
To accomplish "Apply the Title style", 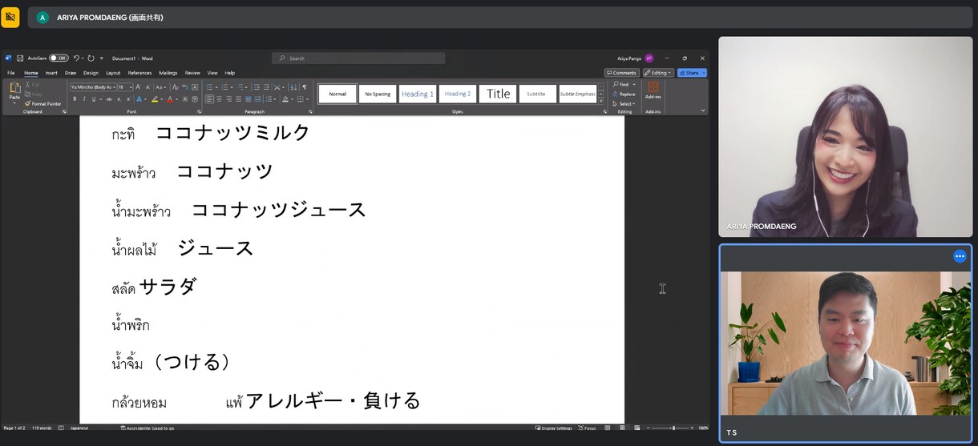I will click(x=498, y=94).
